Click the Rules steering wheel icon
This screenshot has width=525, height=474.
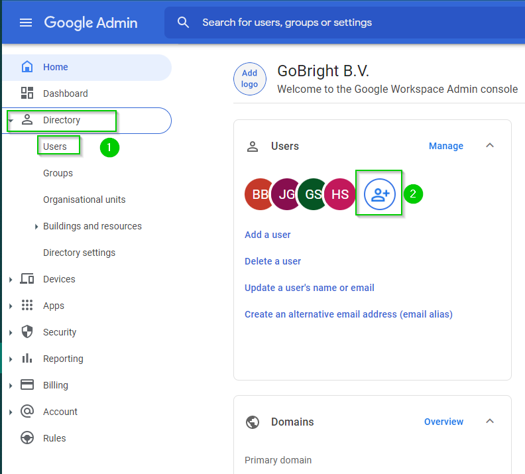pyautogui.click(x=27, y=438)
